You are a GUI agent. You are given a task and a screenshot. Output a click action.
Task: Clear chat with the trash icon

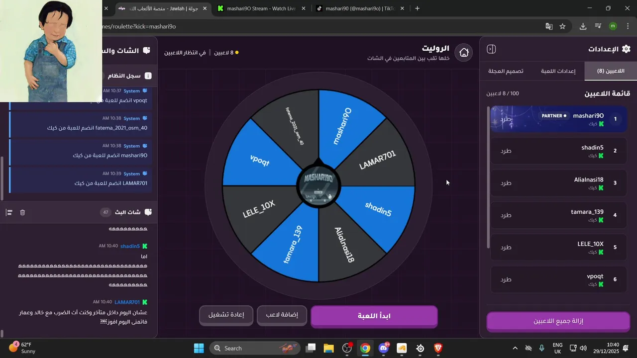pos(22,212)
